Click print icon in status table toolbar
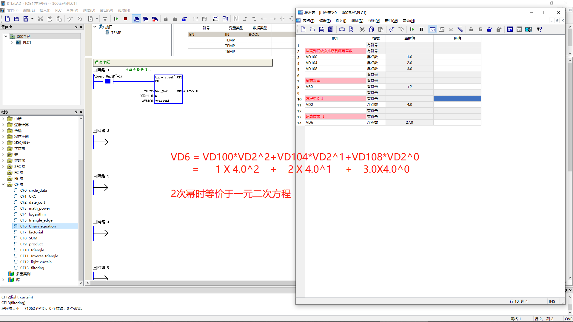The height and width of the screenshot is (322, 573). [x=342, y=29]
